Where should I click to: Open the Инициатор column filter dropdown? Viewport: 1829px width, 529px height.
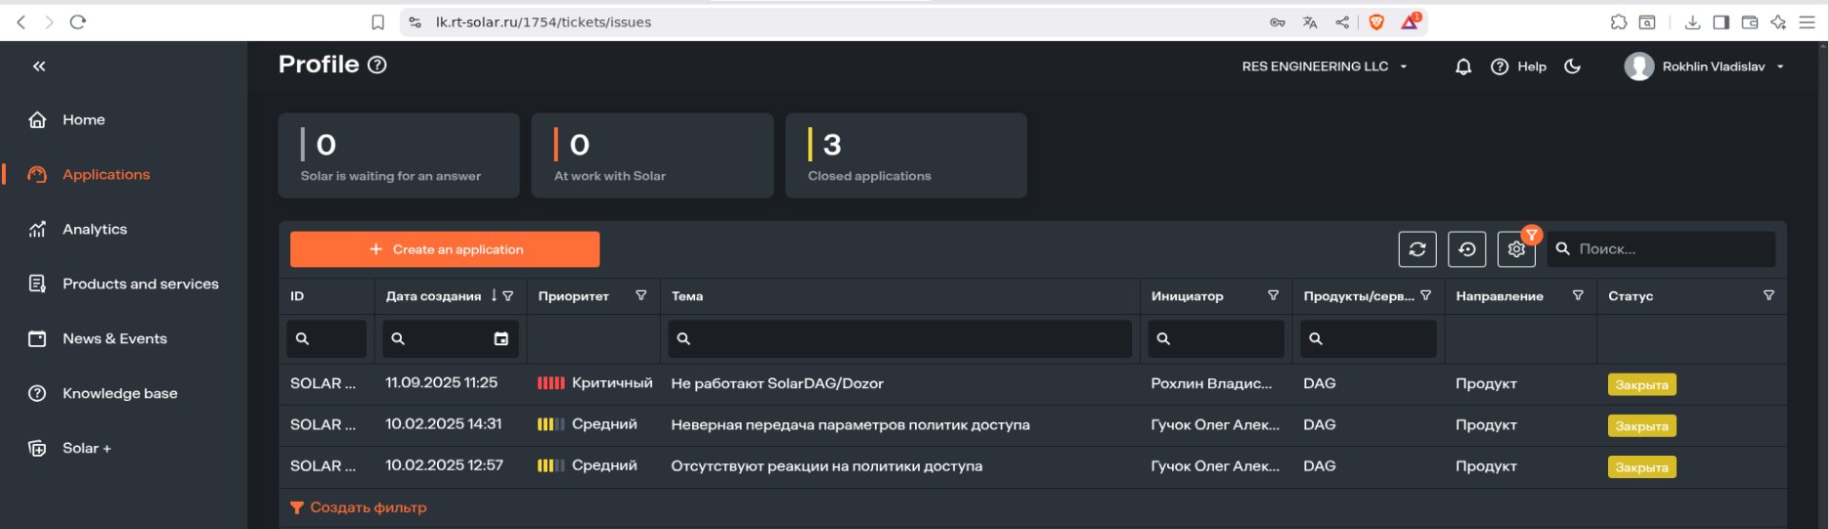(x=1273, y=295)
